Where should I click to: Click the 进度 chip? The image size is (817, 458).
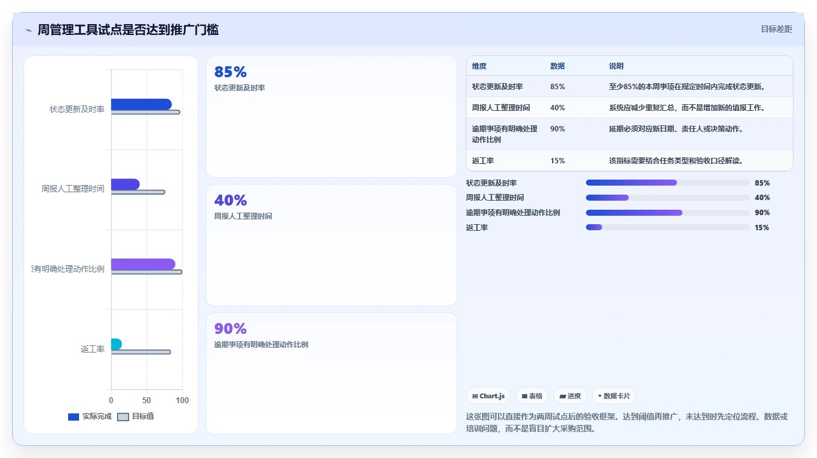570,396
